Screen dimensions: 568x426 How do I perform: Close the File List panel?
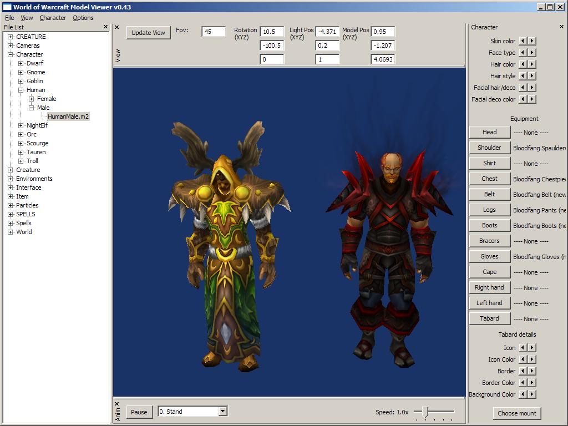pyautogui.click(x=105, y=27)
